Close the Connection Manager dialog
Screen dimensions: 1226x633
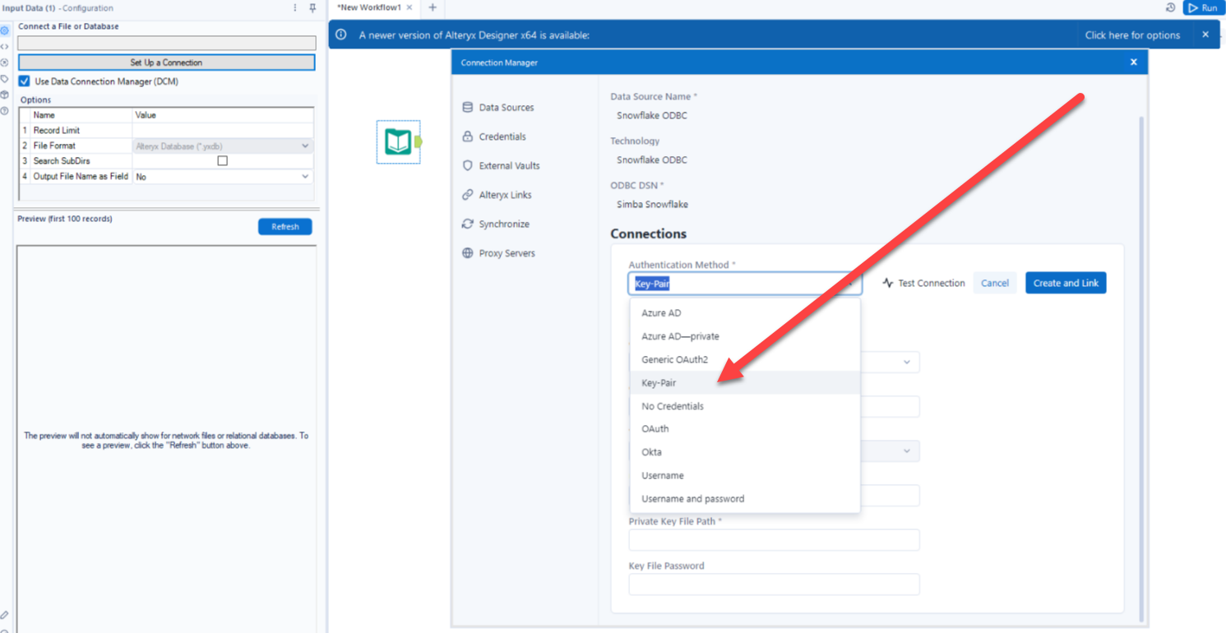click(x=1134, y=62)
